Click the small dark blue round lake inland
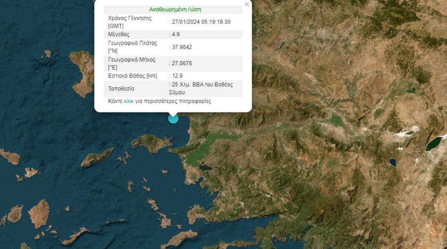The height and width of the screenshot is (249, 447). coord(392,162)
